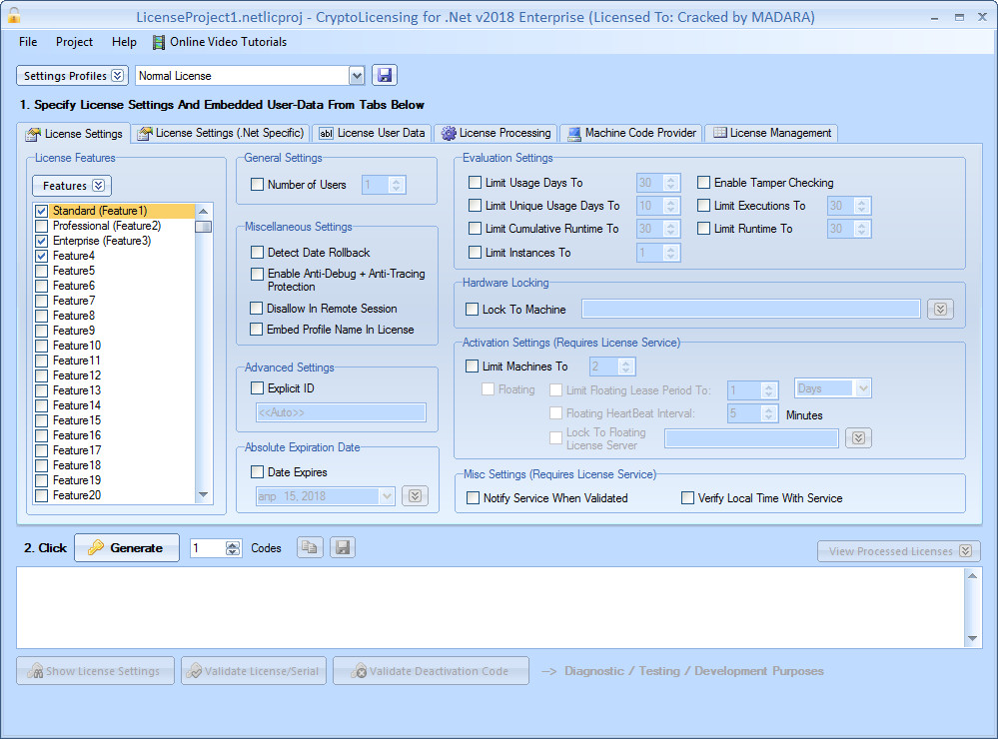Click the Online Video Tutorials film icon
Image resolution: width=998 pixels, height=739 pixels.
pyautogui.click(x=159, y=42)
